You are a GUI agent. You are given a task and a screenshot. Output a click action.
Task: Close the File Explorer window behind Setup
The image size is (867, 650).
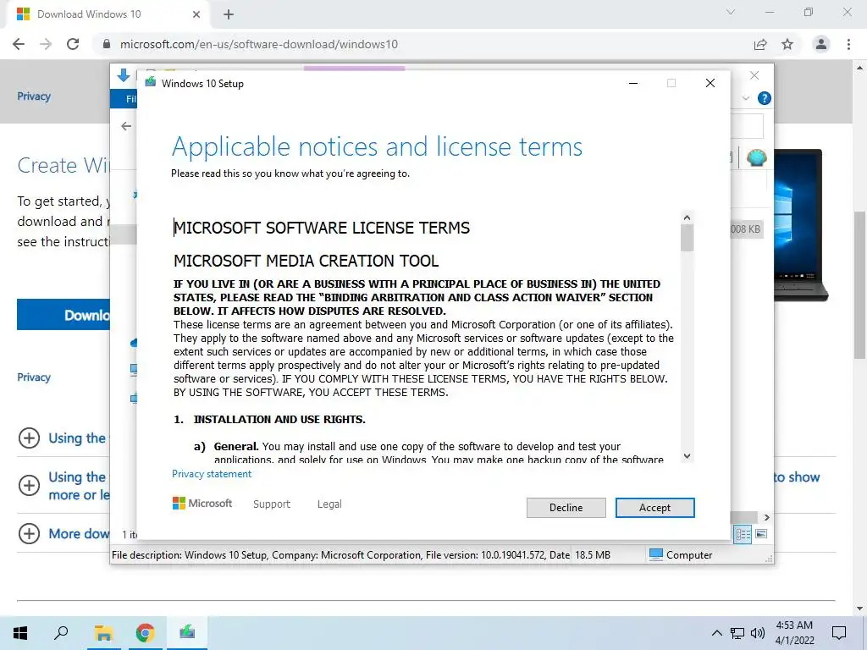(x=754, y=75)
